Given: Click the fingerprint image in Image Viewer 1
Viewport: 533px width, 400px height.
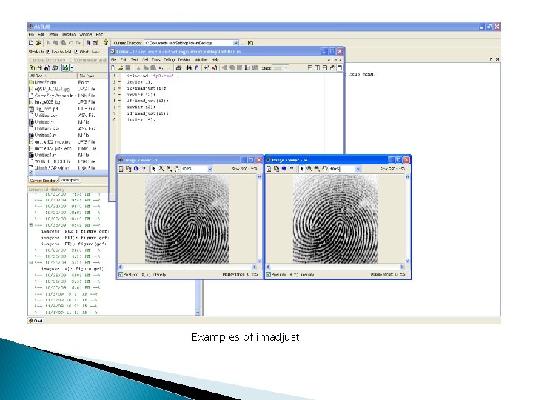Looking at the screenshot, I should tap(187, 219).
